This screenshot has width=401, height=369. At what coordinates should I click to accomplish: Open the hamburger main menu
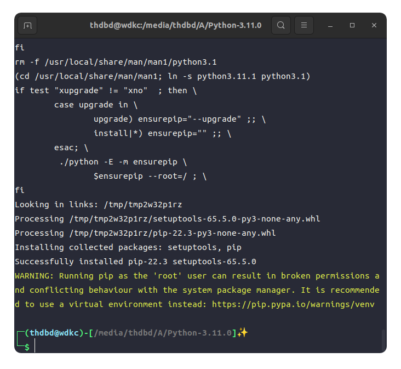(304, 25)
